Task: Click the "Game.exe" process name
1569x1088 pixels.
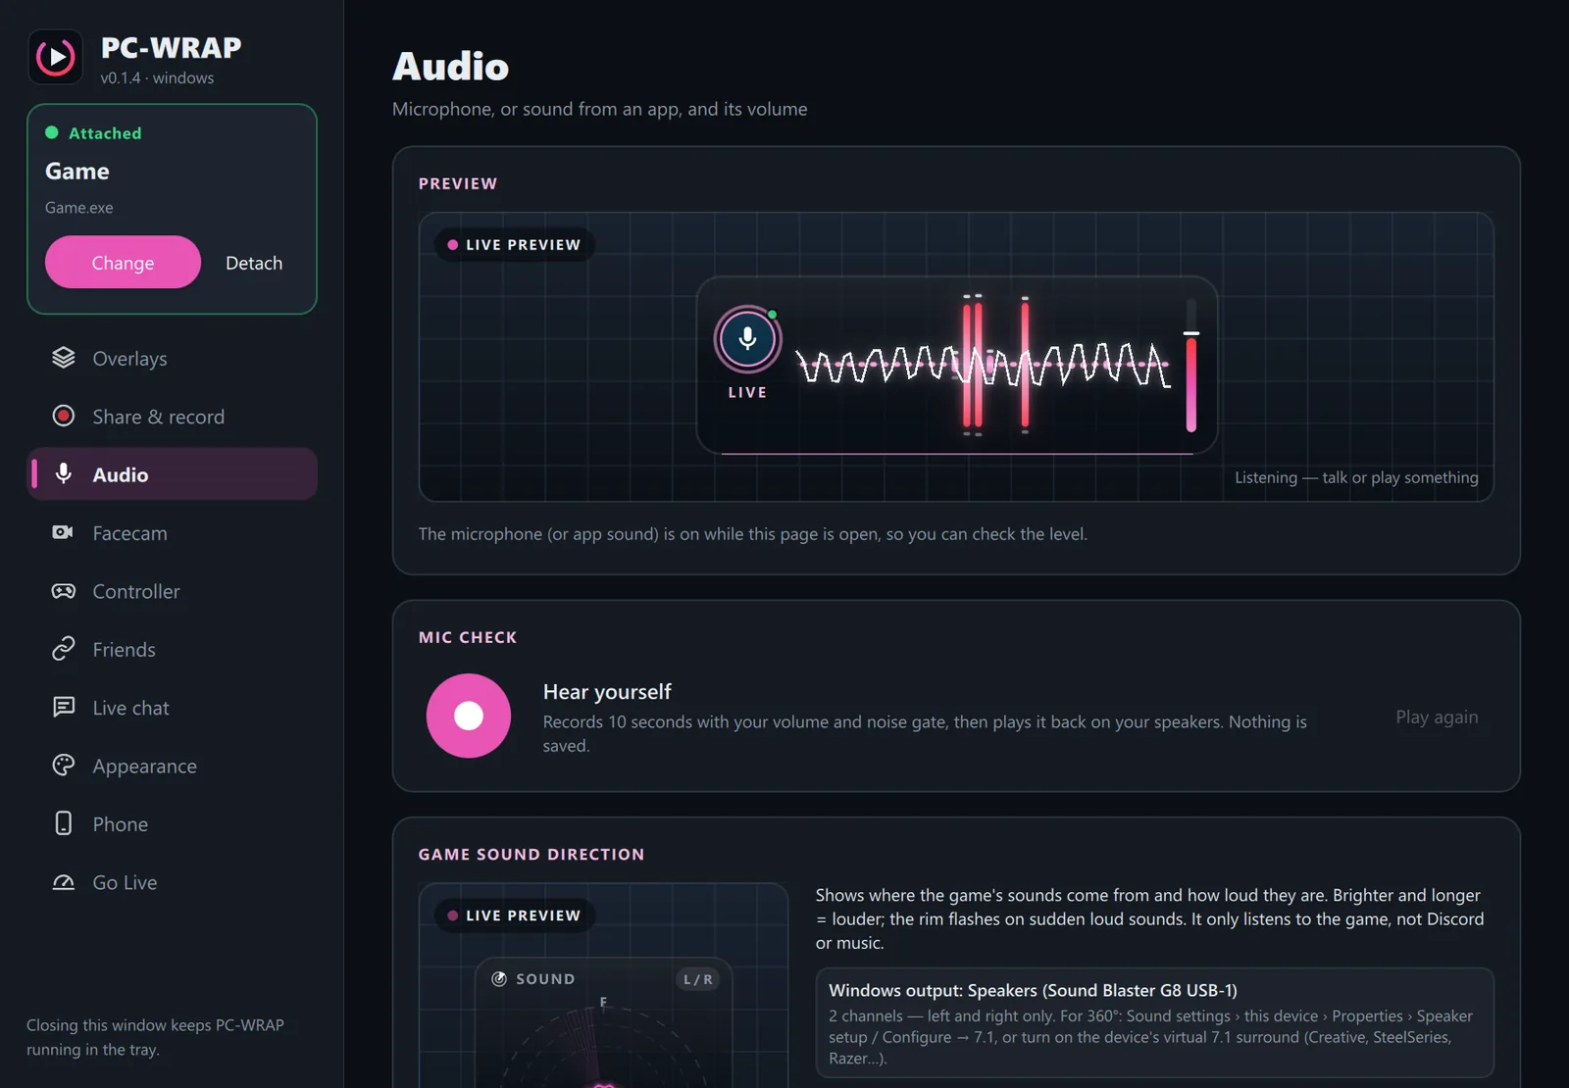Action: pyautogui.click(x=78, y=207)
